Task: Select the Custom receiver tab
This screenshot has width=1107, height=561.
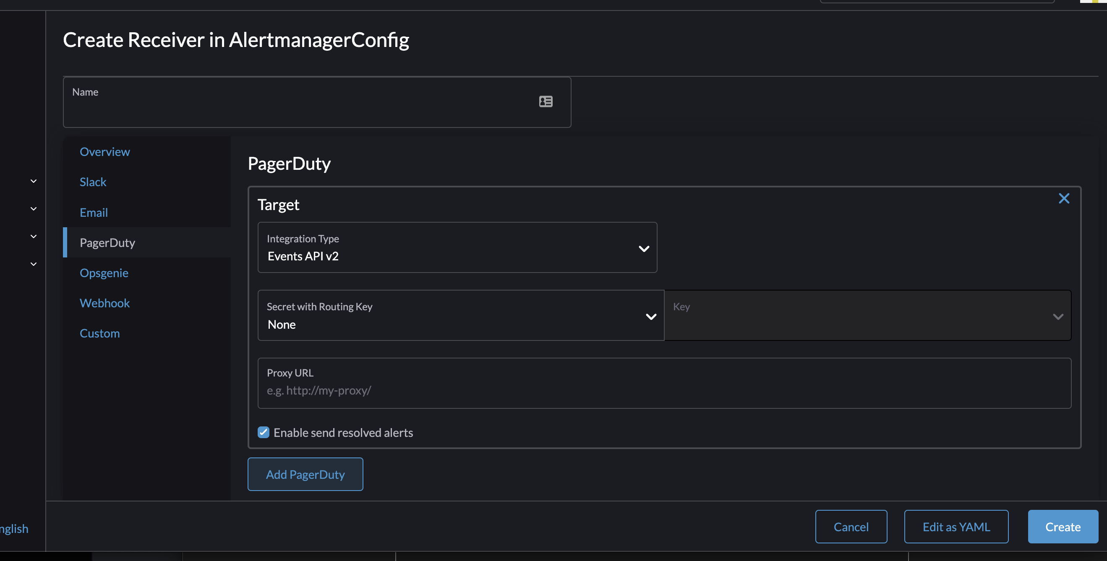Action: click(x=100, y=332)
